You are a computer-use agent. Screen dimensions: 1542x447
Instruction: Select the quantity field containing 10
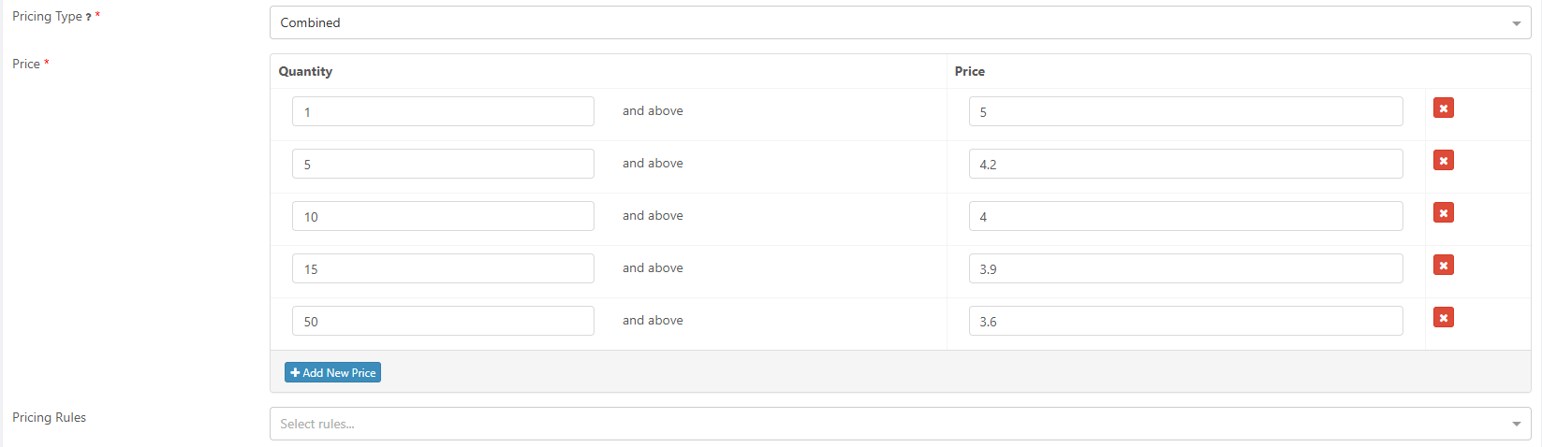point(443,216)
